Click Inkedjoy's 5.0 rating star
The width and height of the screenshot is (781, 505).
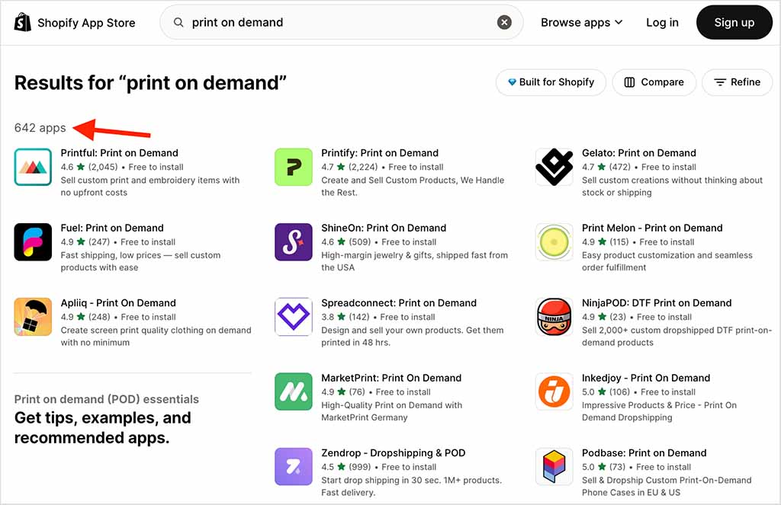point(602,392)
